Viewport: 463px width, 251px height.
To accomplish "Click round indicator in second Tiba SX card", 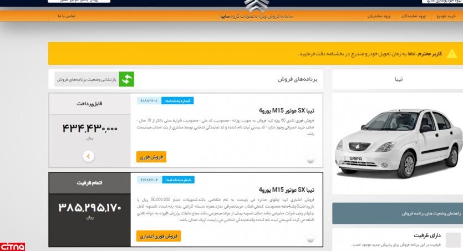I will [x=311, y=238].
